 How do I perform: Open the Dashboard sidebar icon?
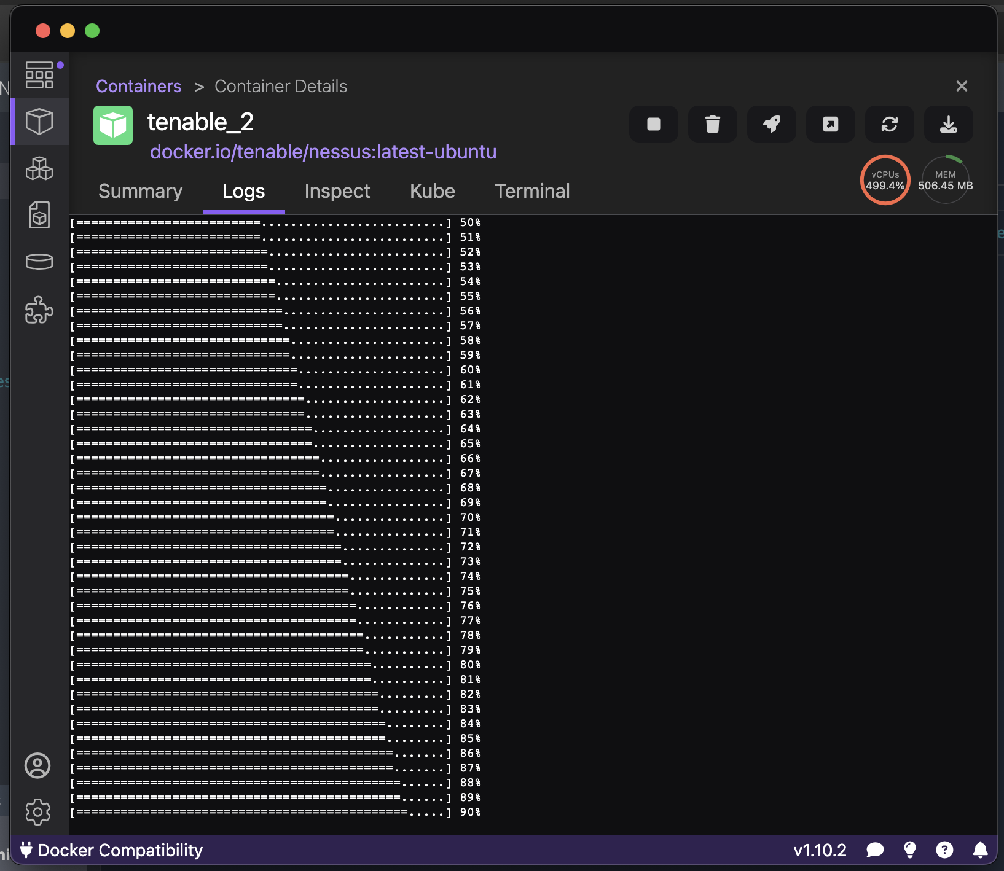[39, 75]
